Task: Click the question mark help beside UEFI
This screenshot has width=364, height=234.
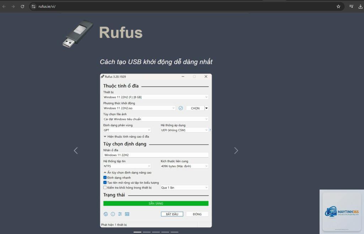Action: point(210,130)
